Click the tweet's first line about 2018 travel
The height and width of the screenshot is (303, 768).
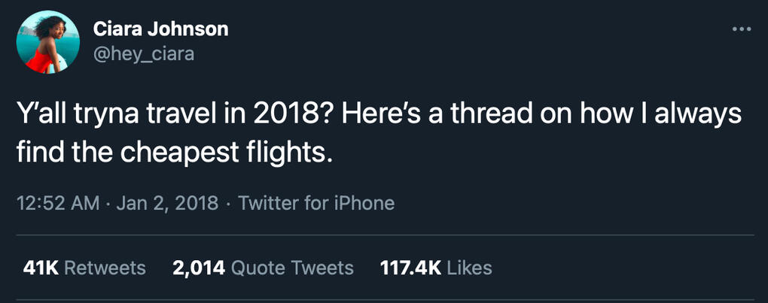point(379,116)
